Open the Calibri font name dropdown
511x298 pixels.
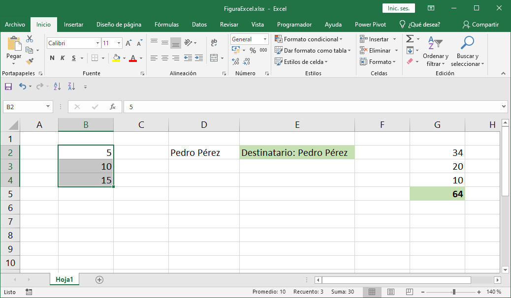click(97, 43)
